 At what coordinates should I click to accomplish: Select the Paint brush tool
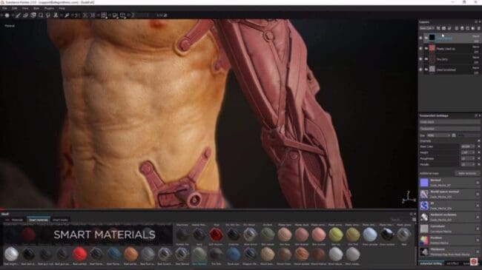pos(18,15)
